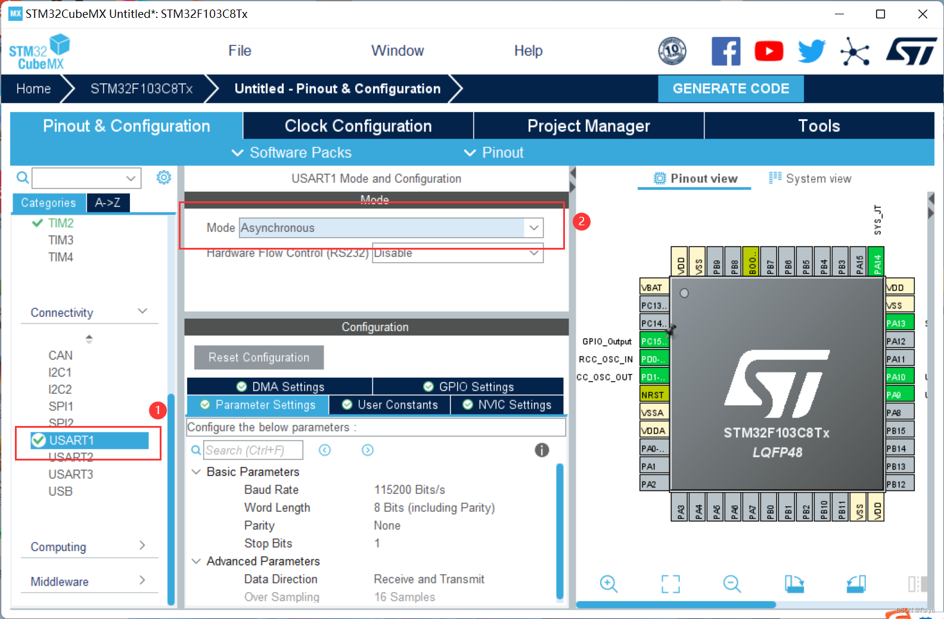Rotate the chip counter-clockwise icon

856,584
